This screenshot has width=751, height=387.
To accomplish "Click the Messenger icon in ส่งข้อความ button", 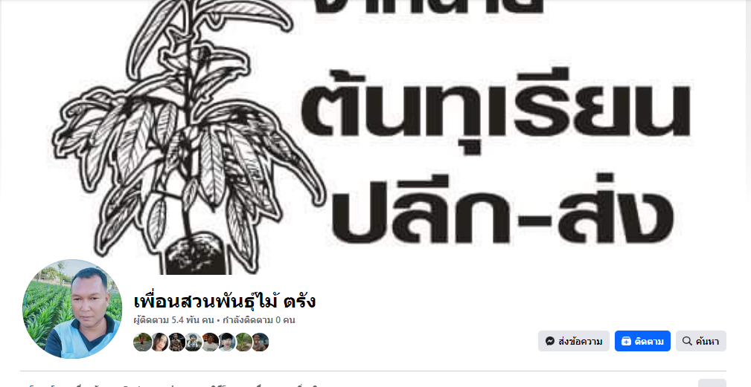I will [550, 341].
